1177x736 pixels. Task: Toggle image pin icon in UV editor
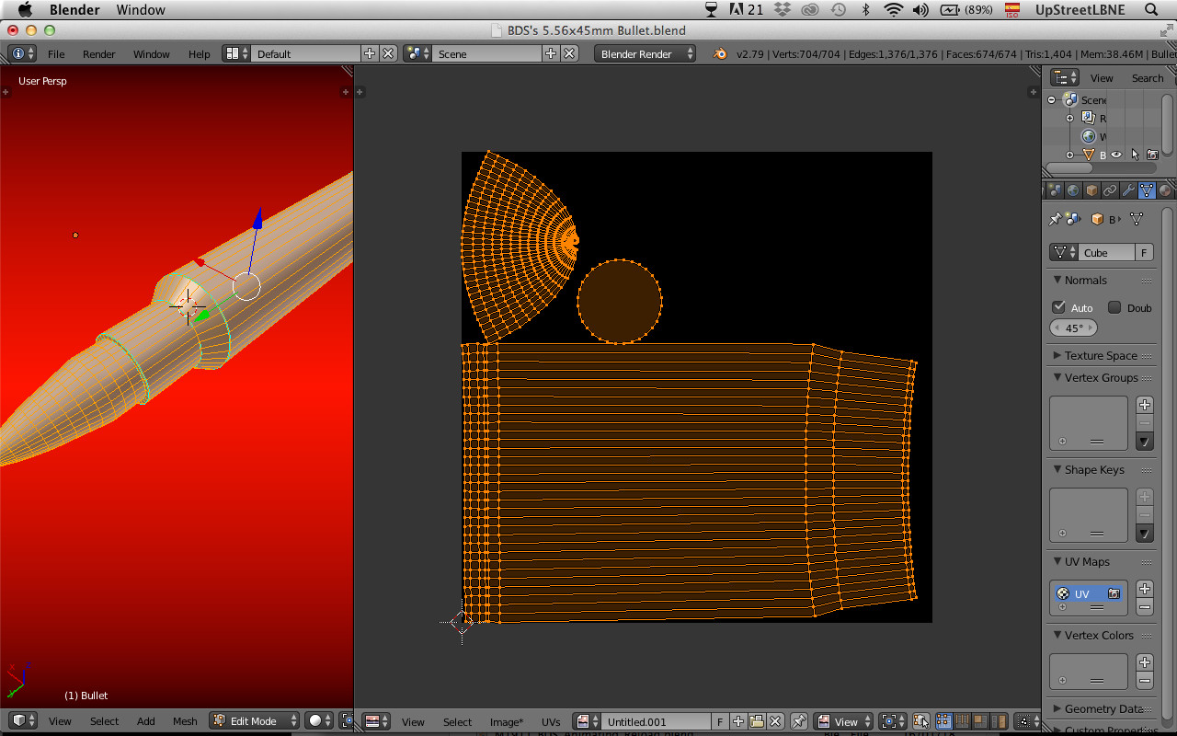point(799,720)
